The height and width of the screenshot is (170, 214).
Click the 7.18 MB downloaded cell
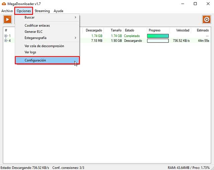(x=97, y=41)
